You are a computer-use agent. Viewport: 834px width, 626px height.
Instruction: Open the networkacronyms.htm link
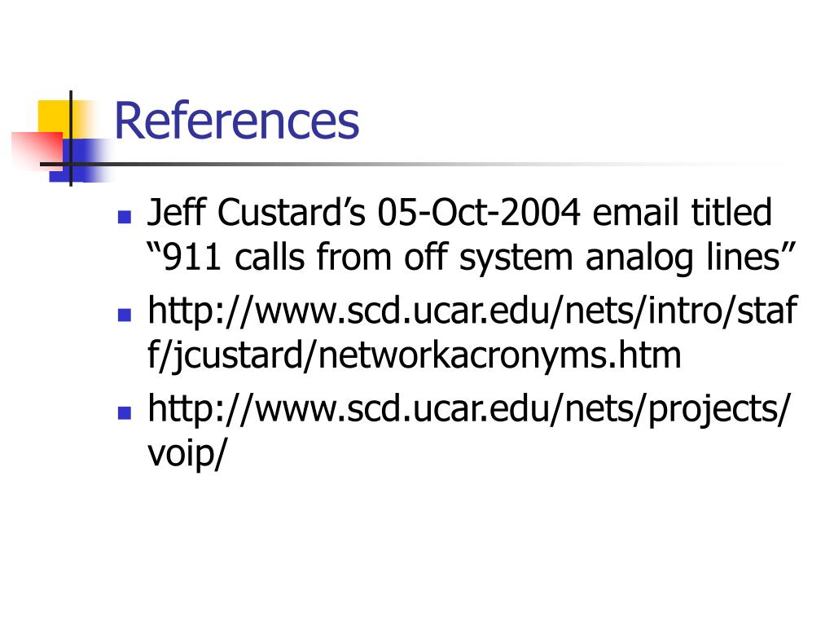click(472, 333)
